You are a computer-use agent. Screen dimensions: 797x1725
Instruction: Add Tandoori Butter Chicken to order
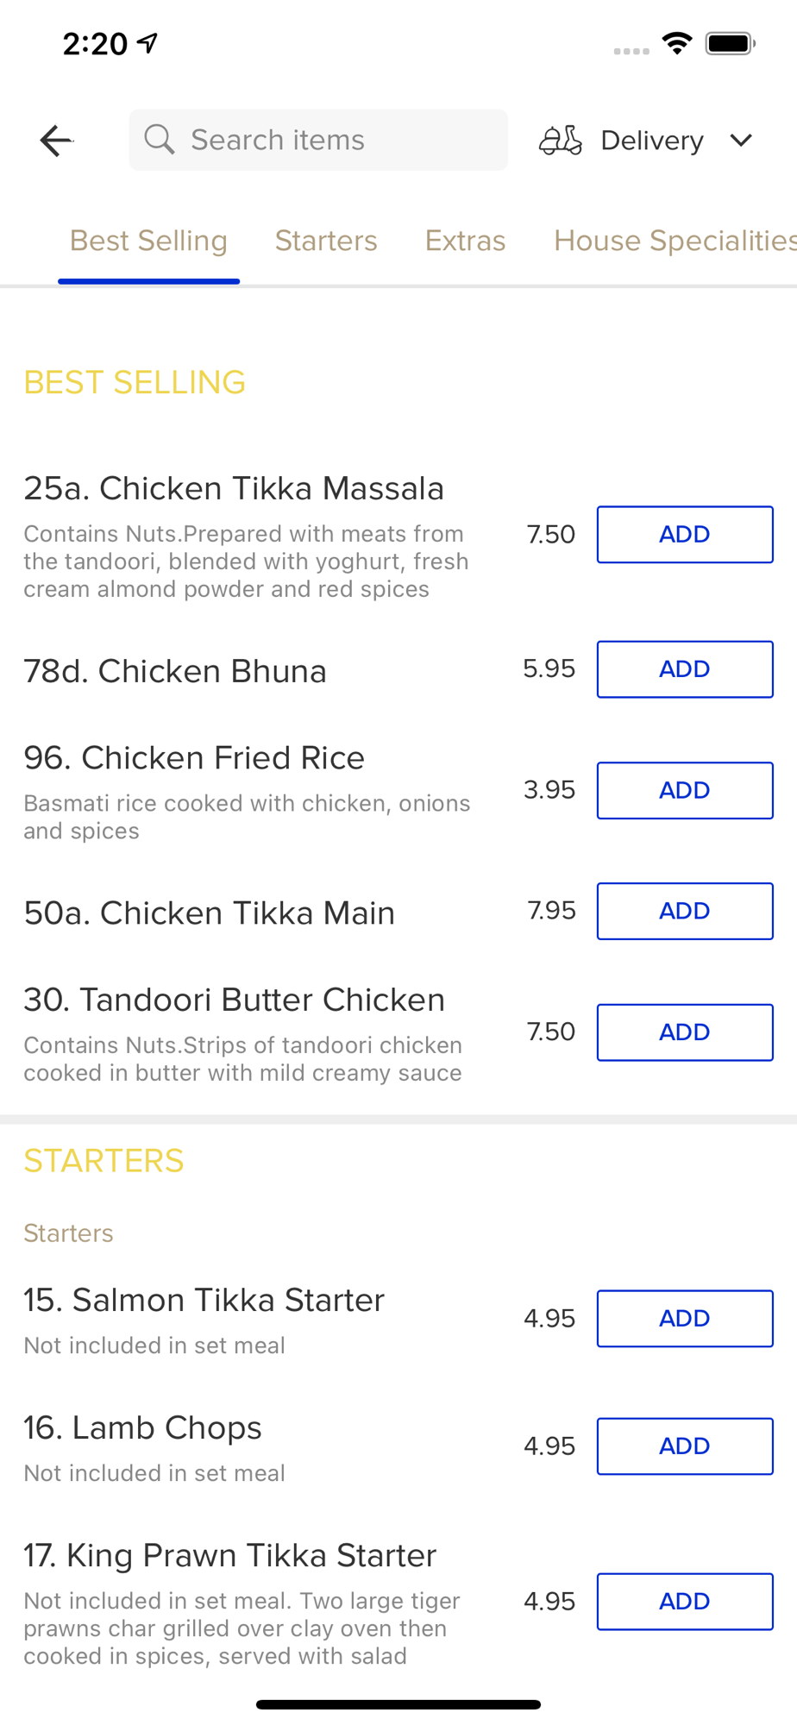click(685, 1032)
